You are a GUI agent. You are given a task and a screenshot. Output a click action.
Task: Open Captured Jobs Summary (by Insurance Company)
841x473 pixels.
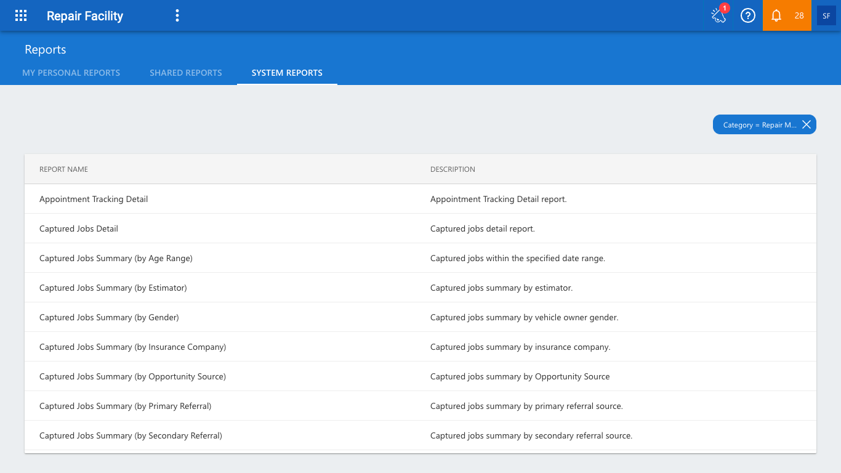click(x=133, y=347)
